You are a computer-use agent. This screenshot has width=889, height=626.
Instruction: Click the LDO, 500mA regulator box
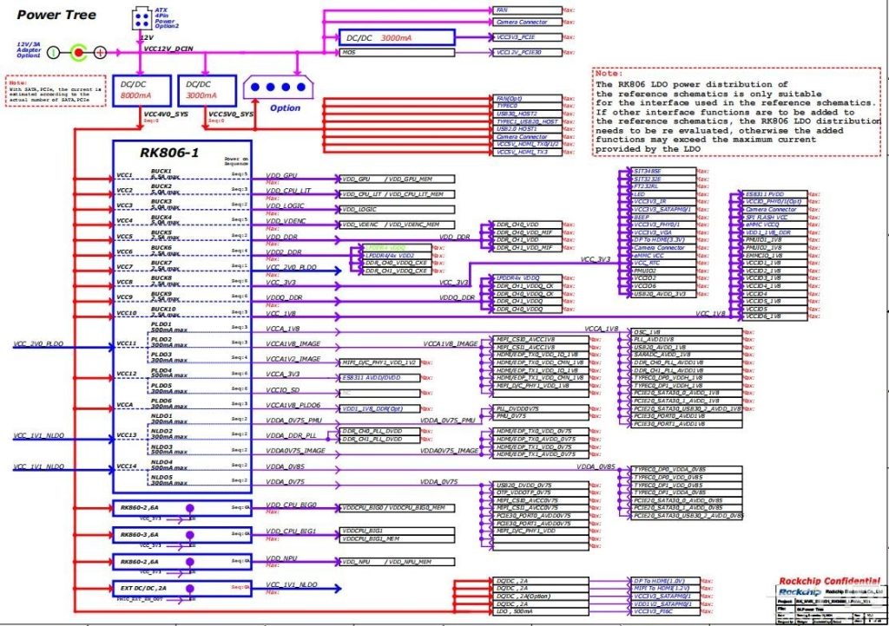(541, 612)
